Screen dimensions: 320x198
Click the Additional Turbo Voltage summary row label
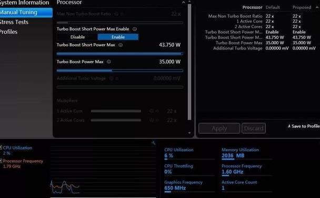pyautogui.click(x=238, y=48)
